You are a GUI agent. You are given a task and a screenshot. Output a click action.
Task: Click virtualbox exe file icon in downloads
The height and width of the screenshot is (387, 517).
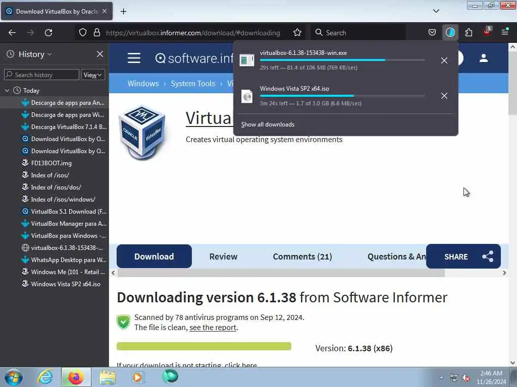(246, 60)
